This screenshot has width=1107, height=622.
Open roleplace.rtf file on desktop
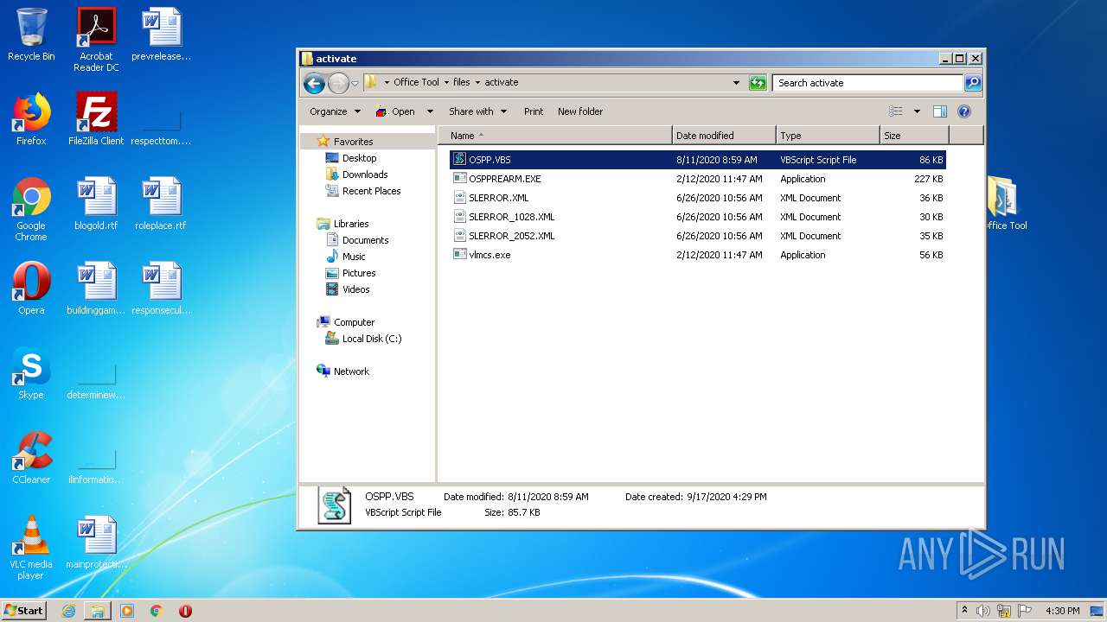tap(161, 204)
